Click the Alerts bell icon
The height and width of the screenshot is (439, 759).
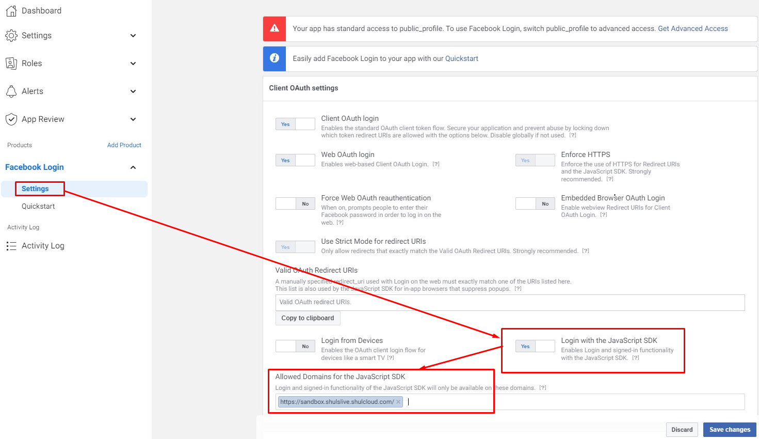tap(11, 91)
